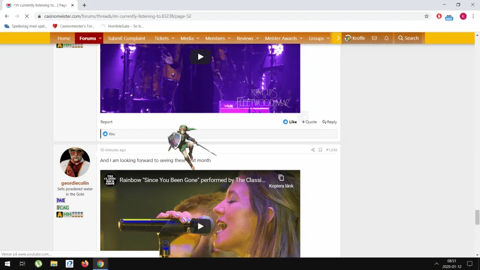The height and width of the screenshot is (270, 480).
Task: Open Chrome three-dot menu
Action: point(473,16)
